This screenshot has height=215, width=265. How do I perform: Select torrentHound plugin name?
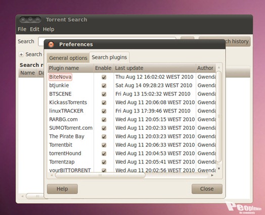[65, 153]
